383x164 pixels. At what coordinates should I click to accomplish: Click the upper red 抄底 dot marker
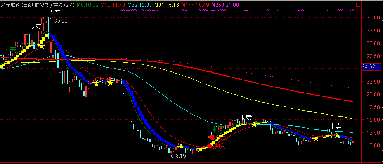click(212, 138)
